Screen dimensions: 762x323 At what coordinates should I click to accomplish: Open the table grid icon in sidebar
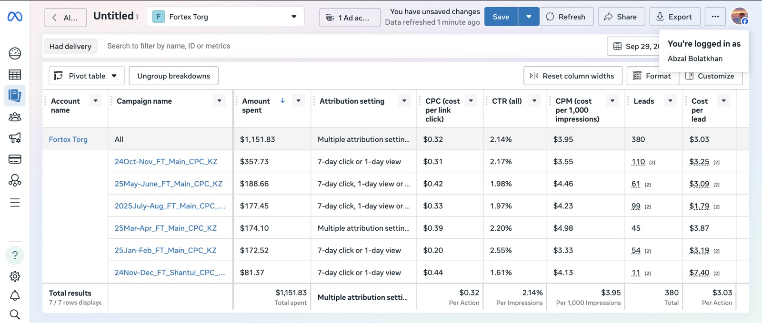coord(15,75)
